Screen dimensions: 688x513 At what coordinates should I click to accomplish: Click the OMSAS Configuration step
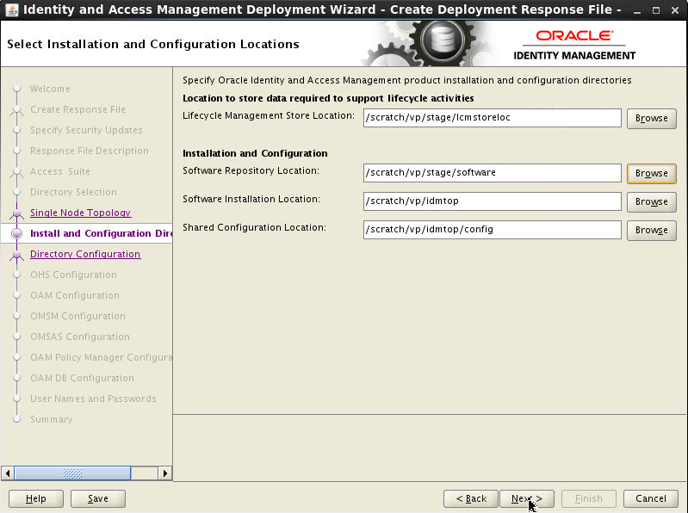coord(80,337)
